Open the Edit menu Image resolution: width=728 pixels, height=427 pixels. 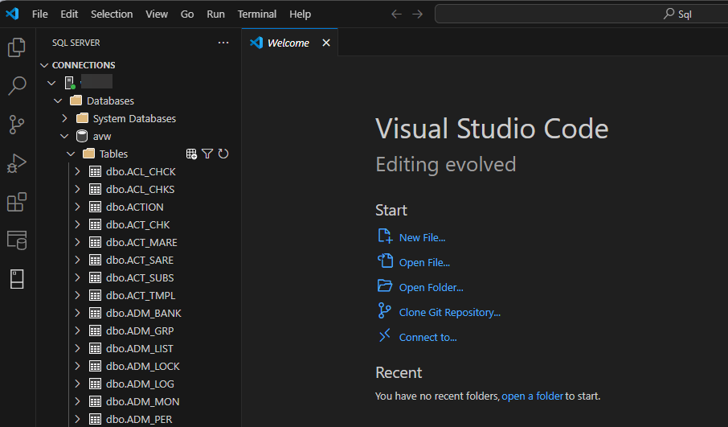[x=69, y=14]
